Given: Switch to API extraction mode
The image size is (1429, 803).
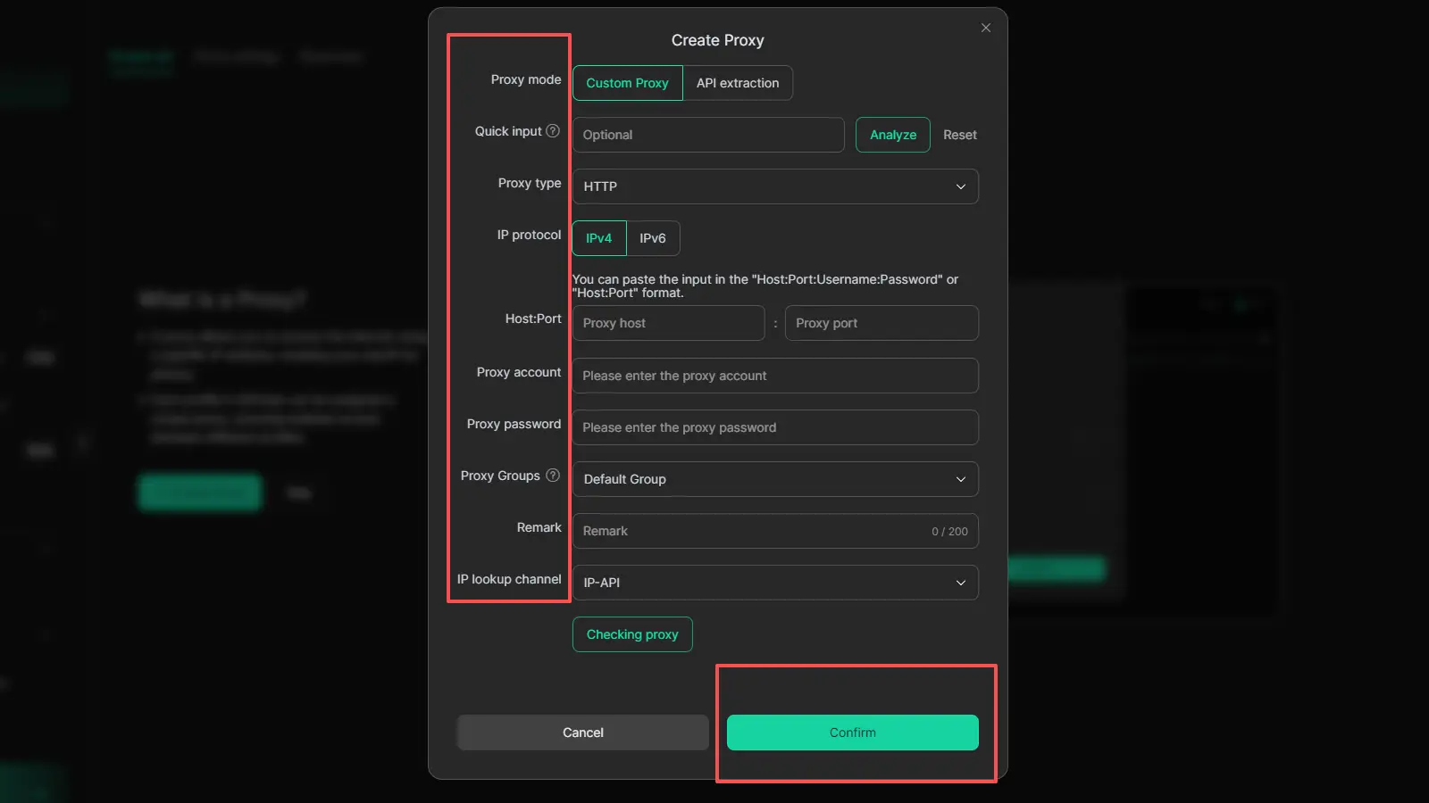Looking at the screenshot, I should point(738,83).
